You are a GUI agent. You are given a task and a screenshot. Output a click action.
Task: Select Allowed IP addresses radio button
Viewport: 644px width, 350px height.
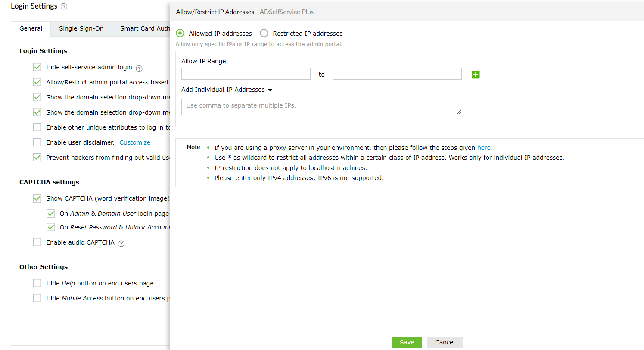180,33
